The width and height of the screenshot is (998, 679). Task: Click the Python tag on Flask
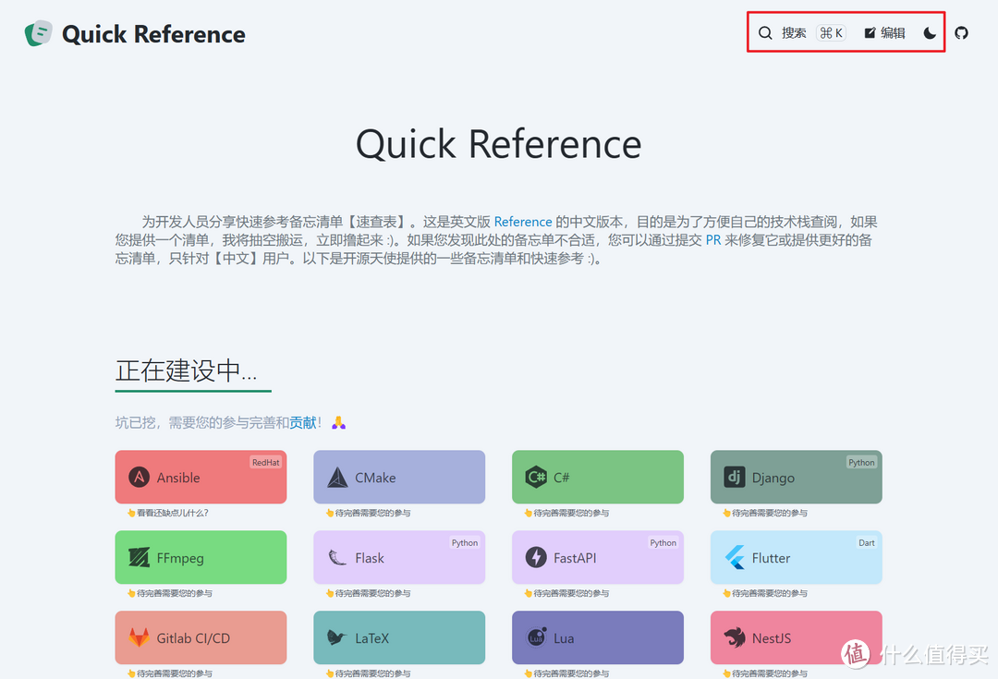point(465,543)
